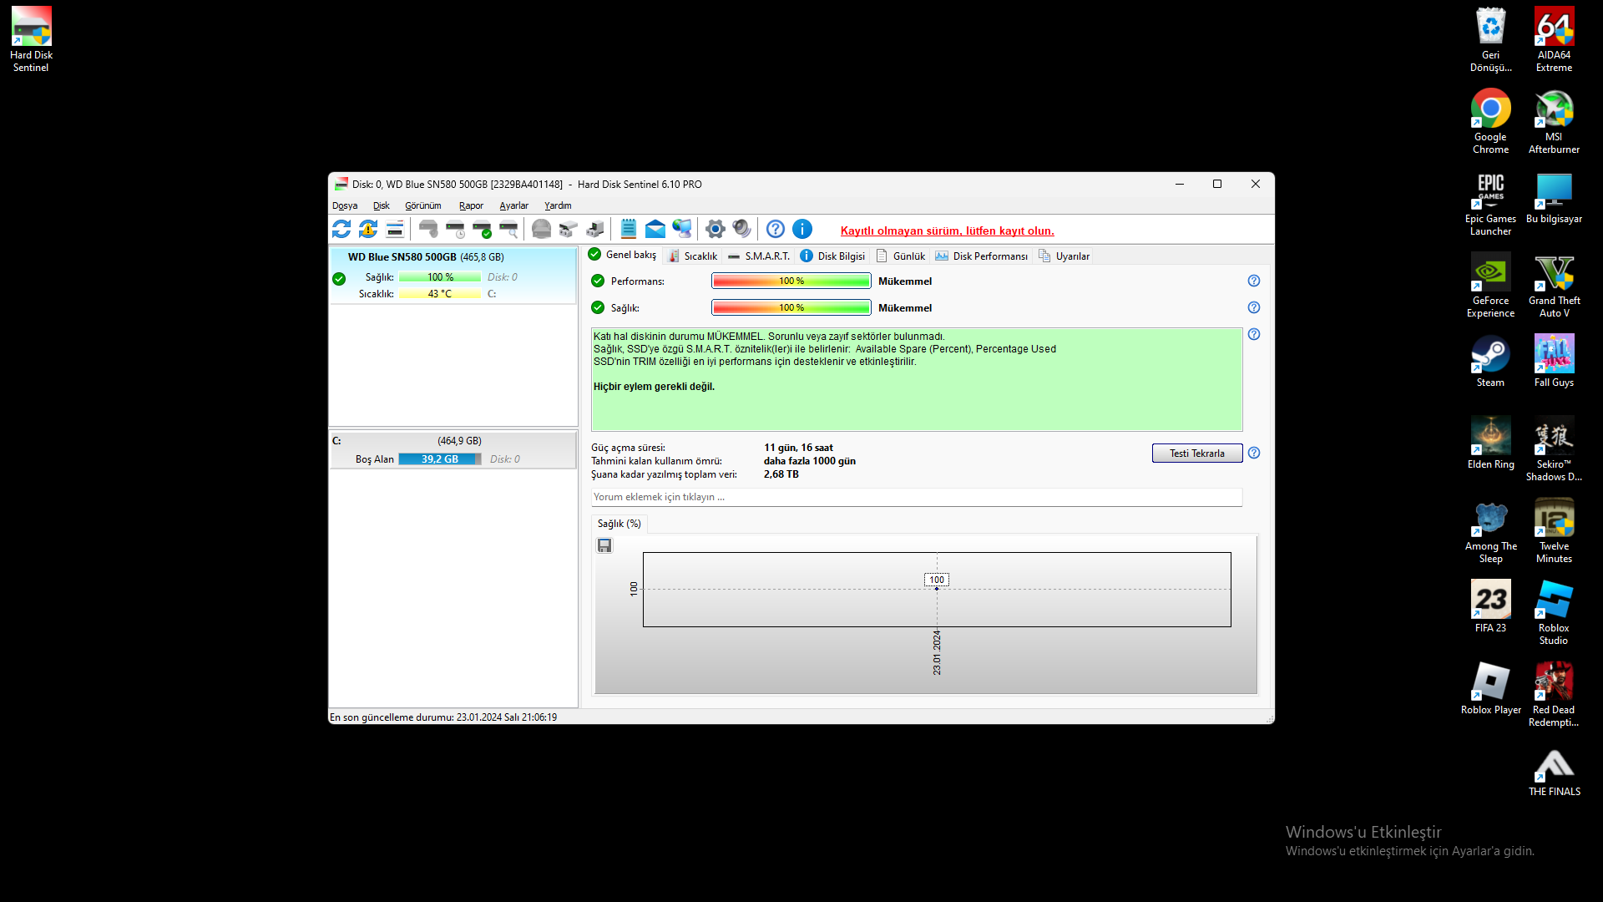Switch to the Disk Performansı tab
The height and width of the screenshot is (902, 1603).
(x=982, y=256)
